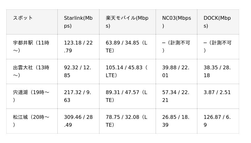Select the 126.87 / 6.9 DOCK cell
The image size is (251, 143).
pyautogui.click(x=218, y=121)
